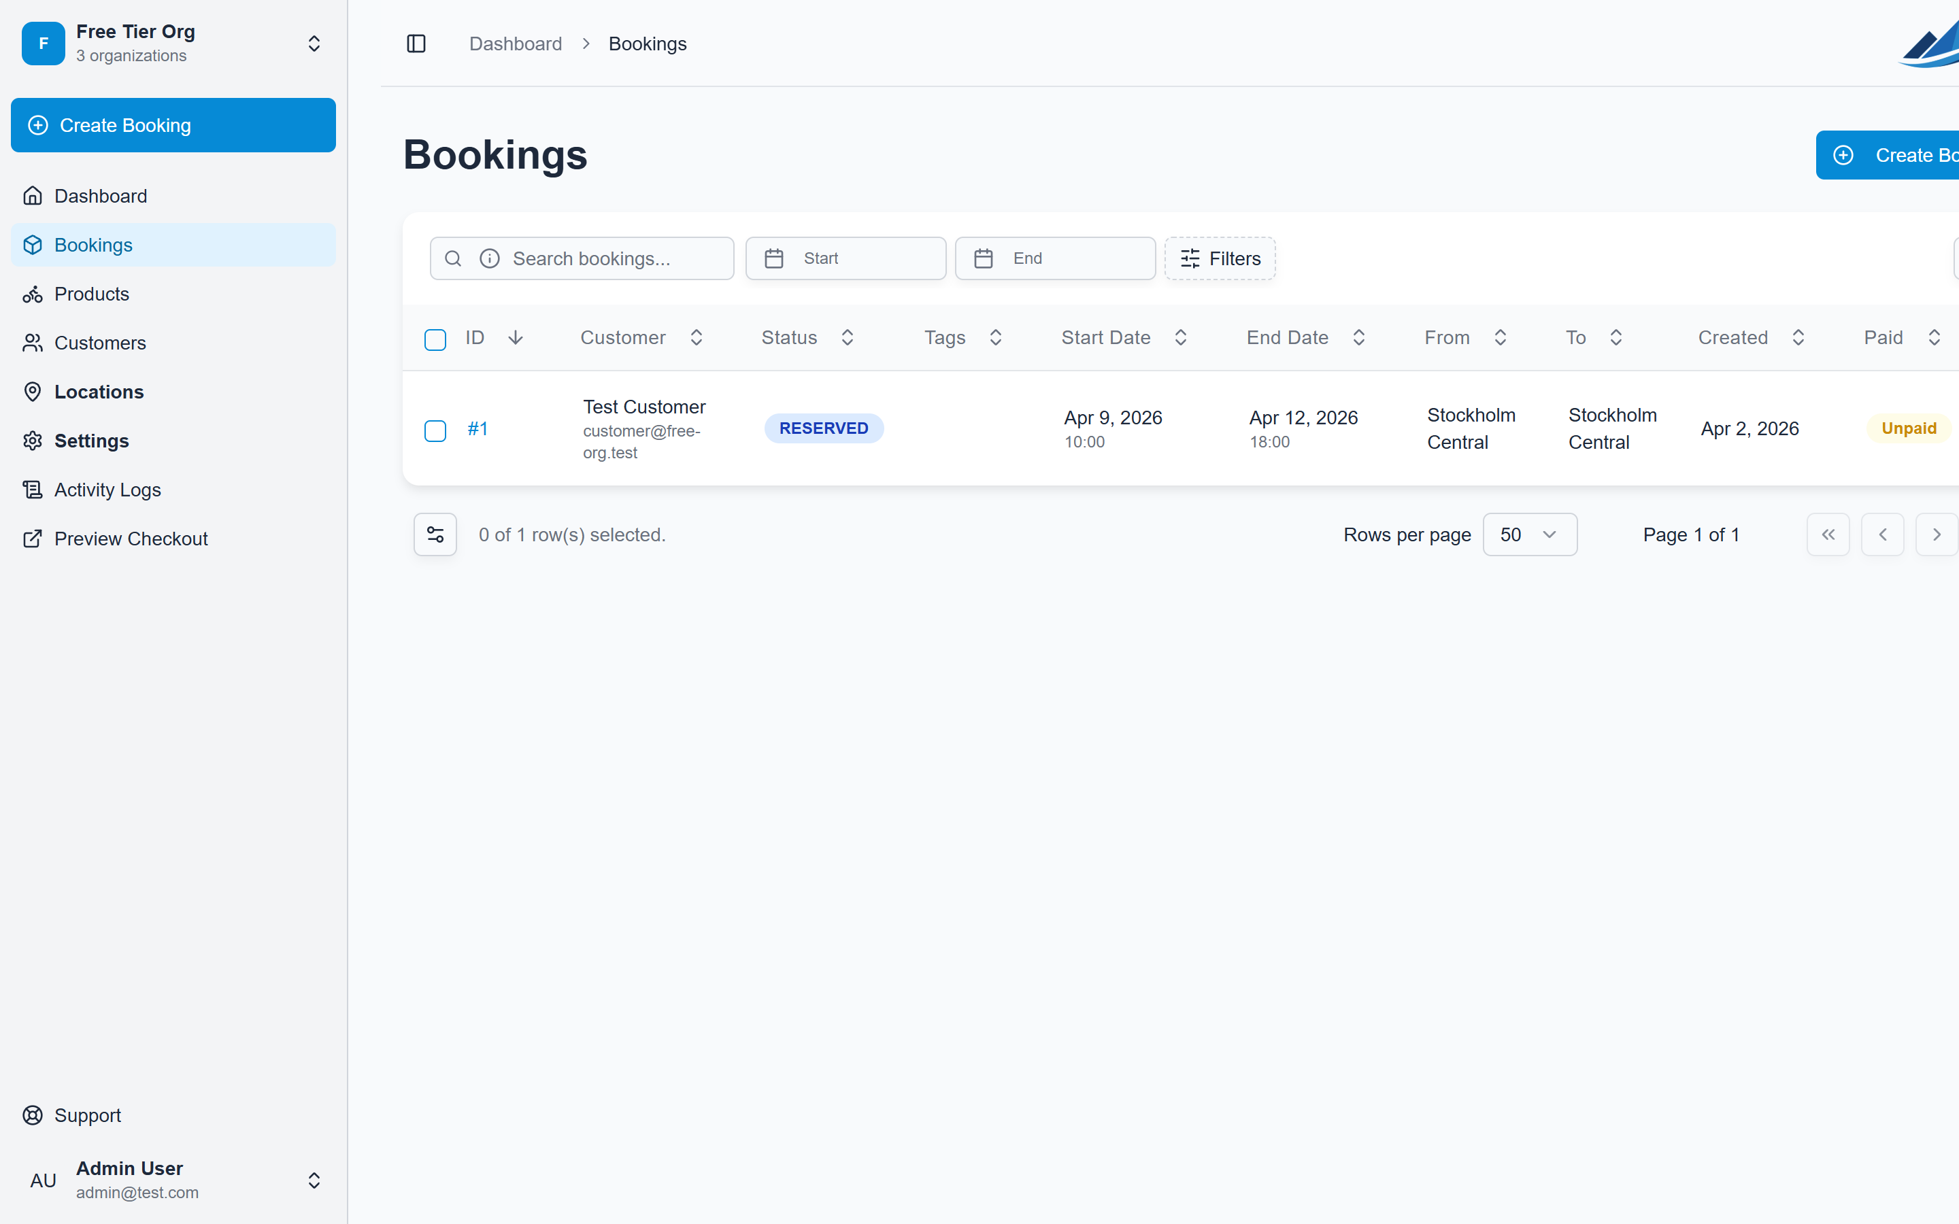Viewport: 1959px width, 1224px height.
Task: Open column view options icon
Action: [435, 534]
